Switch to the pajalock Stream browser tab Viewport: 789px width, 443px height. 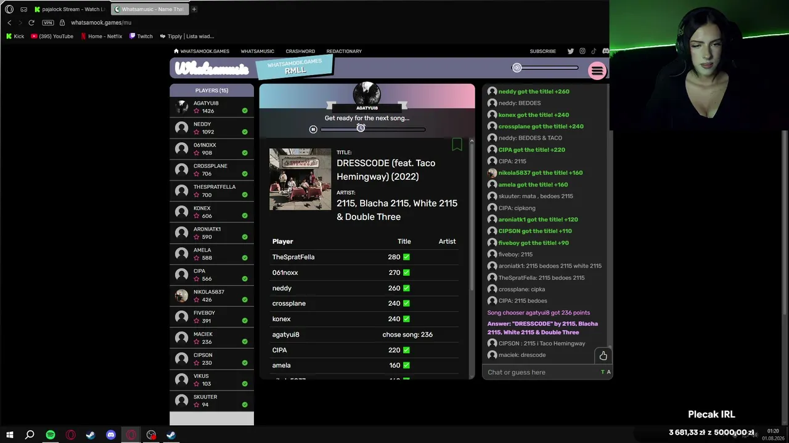point(70,9)
